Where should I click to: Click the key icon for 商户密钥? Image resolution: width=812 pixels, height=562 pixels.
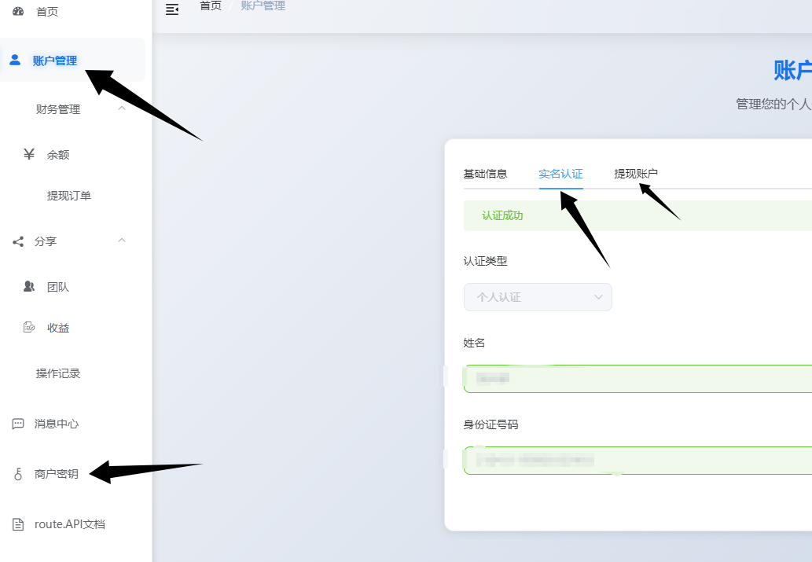(18, 474)
